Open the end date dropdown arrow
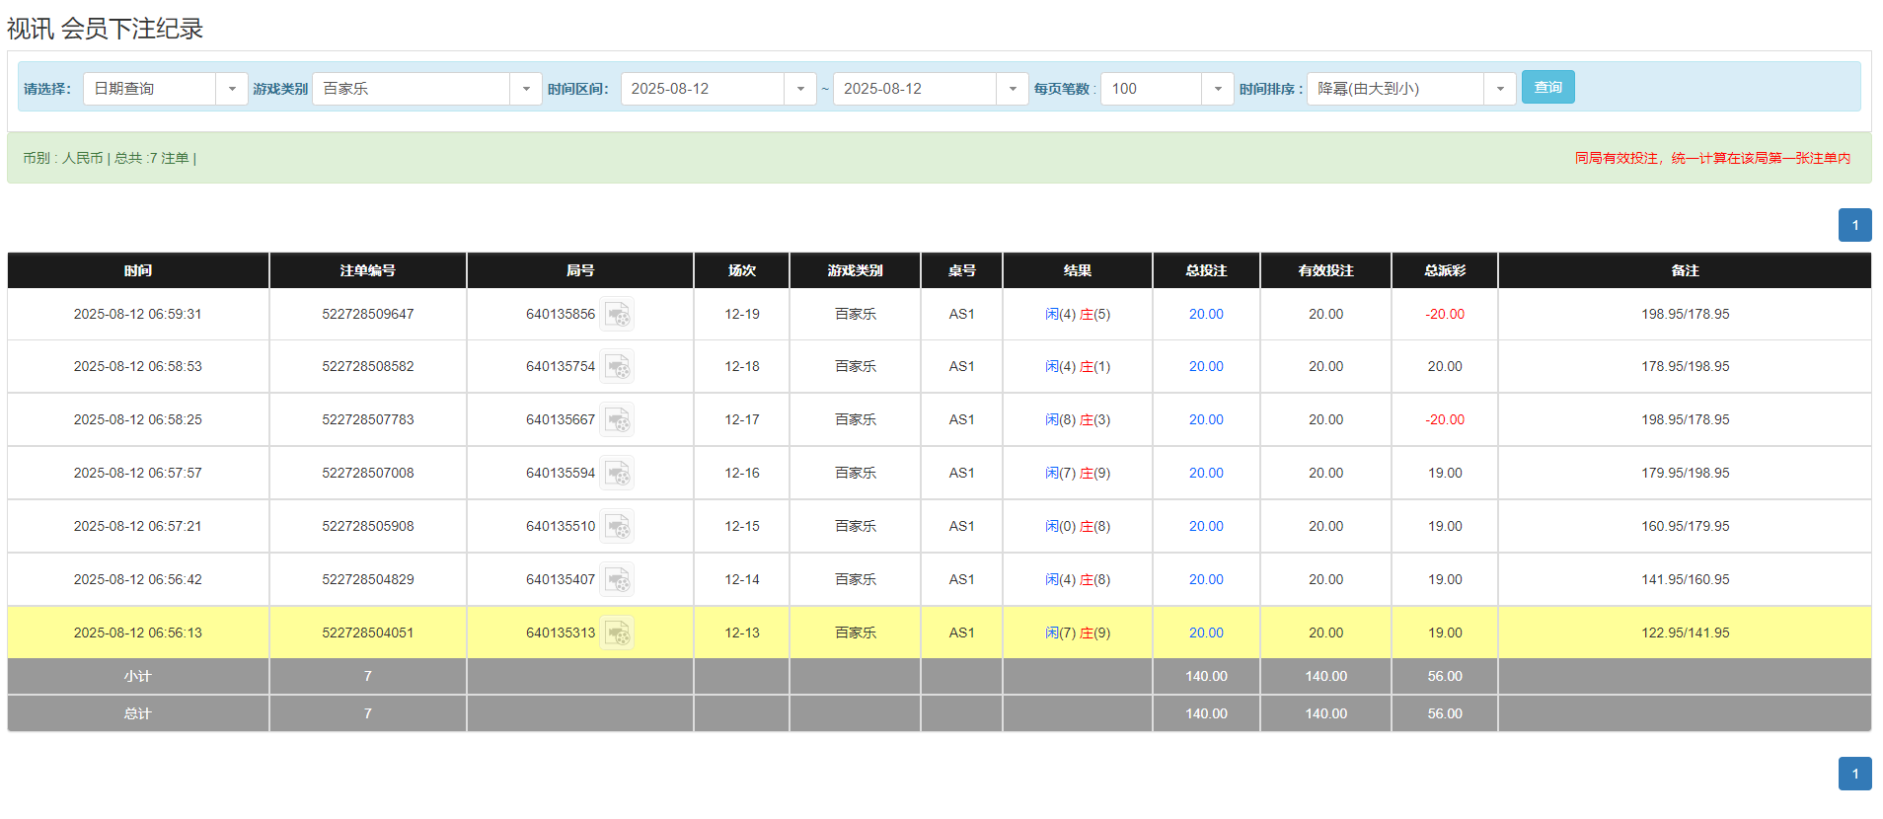Screen dimensions: 1883x819 point(1012,89)
